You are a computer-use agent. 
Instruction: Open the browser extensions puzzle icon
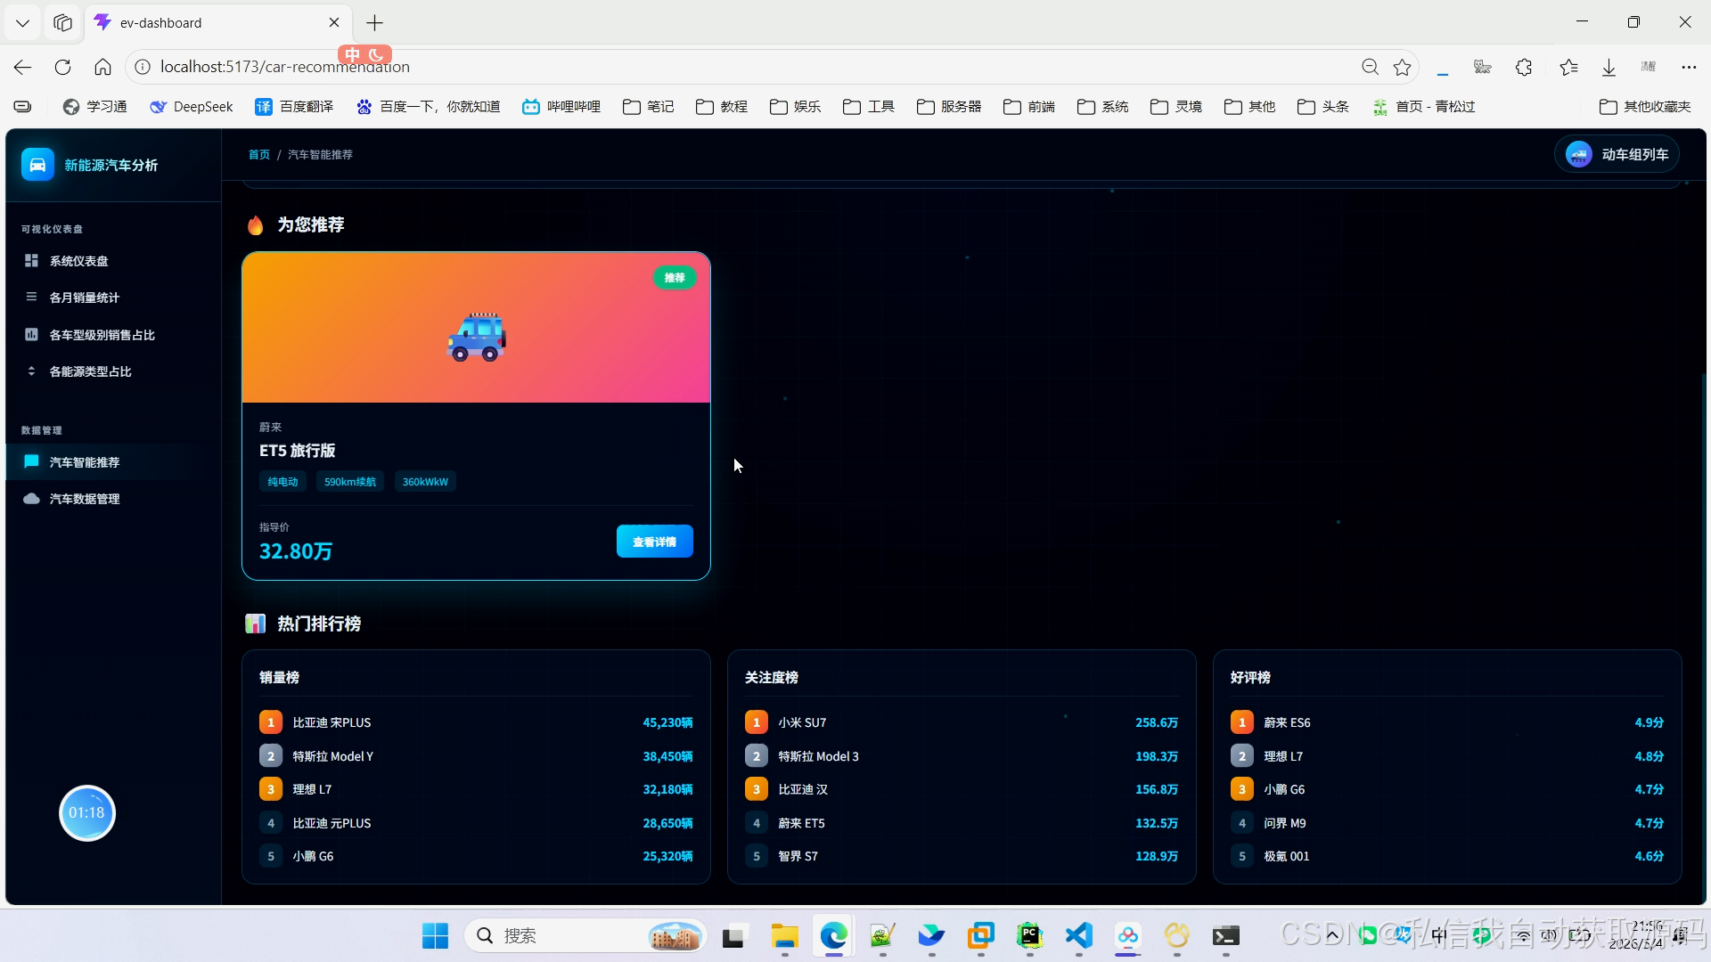click(x=1524, y=67)
